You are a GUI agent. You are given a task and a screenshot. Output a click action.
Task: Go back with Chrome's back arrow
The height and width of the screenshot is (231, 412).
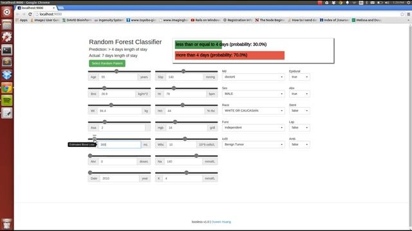pos(18,14)
